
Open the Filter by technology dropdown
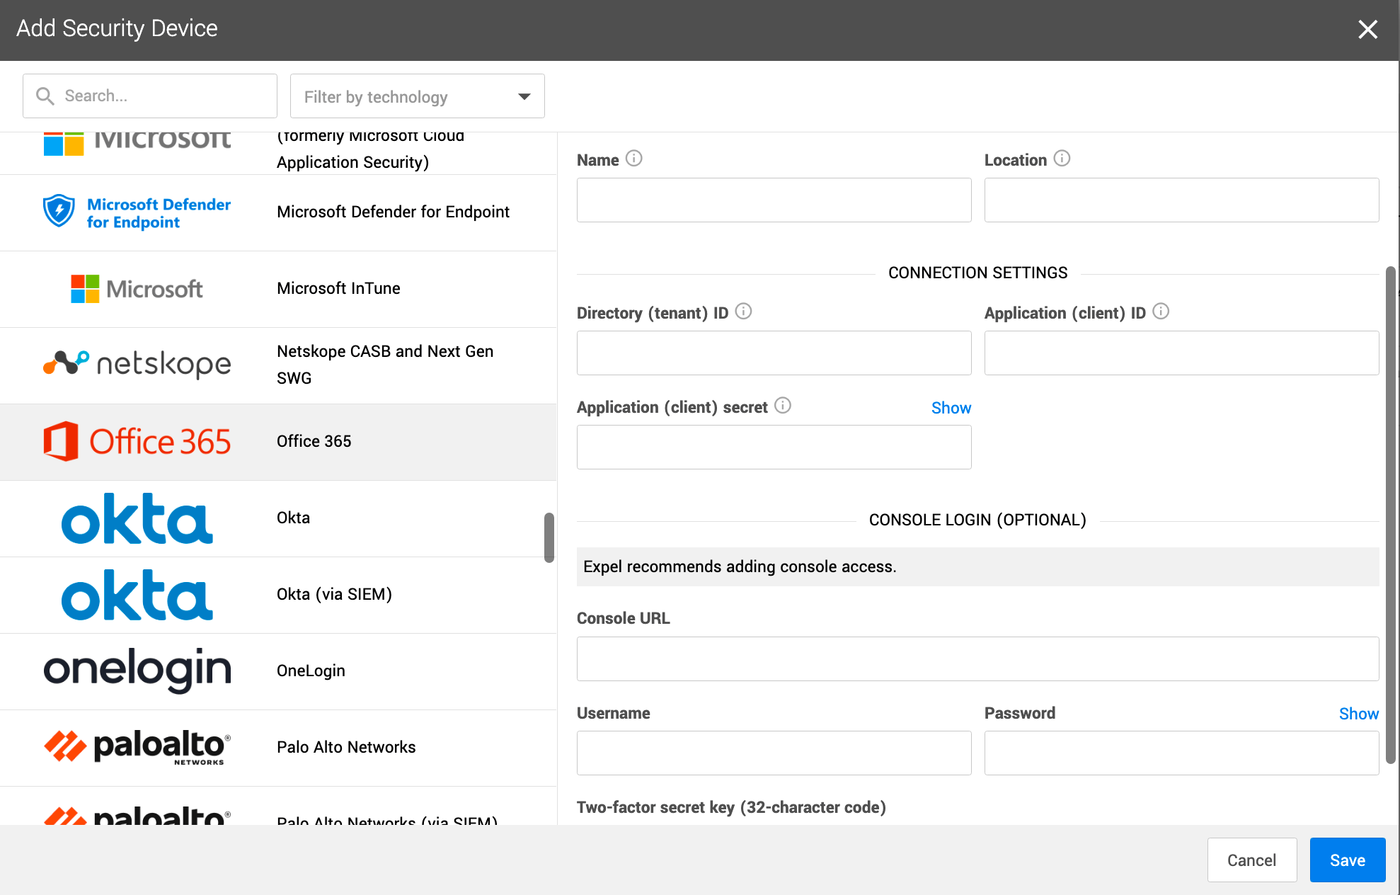pos(418,96)
